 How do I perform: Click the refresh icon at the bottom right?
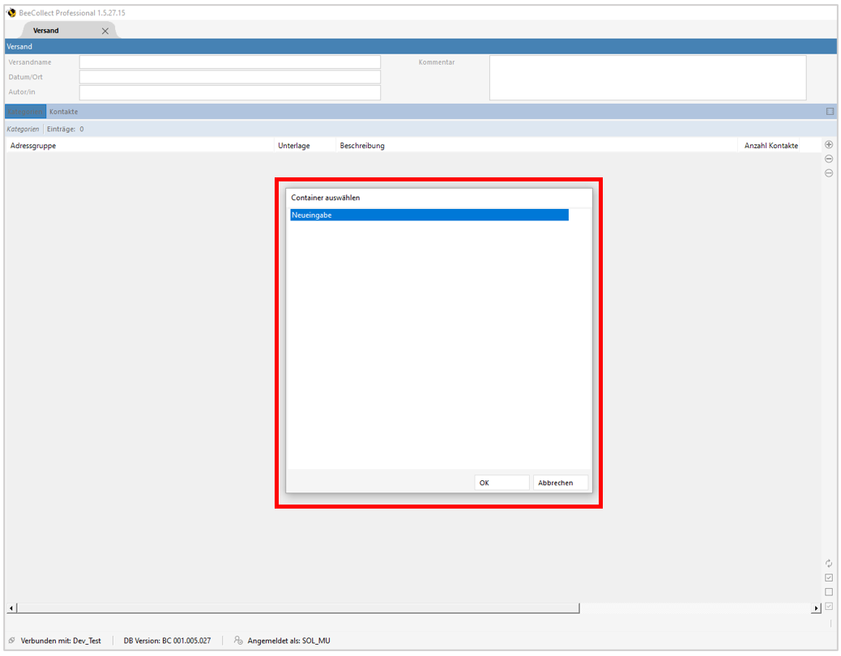tap(828, 562)
